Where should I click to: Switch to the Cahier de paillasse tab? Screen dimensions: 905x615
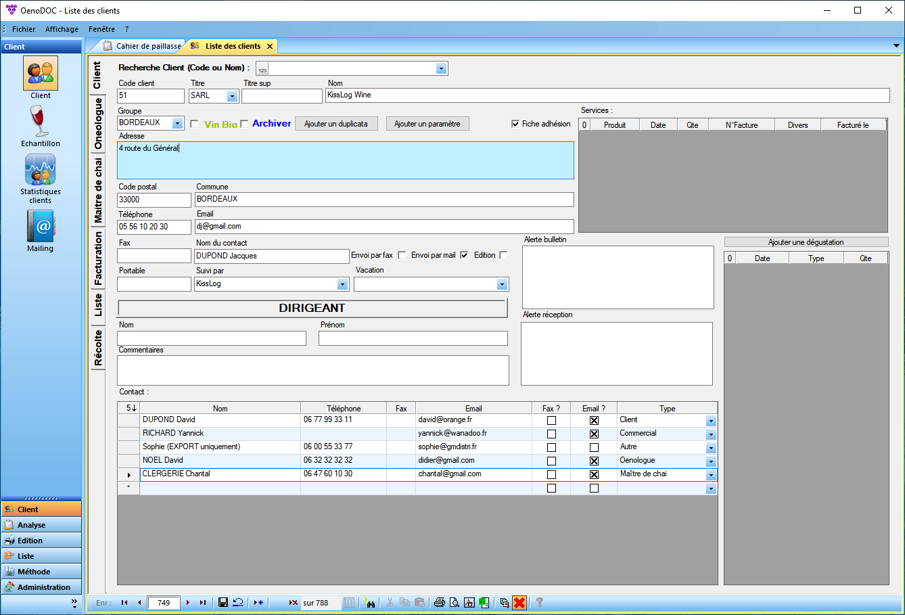pyautogui.click(x=143, y=46)
